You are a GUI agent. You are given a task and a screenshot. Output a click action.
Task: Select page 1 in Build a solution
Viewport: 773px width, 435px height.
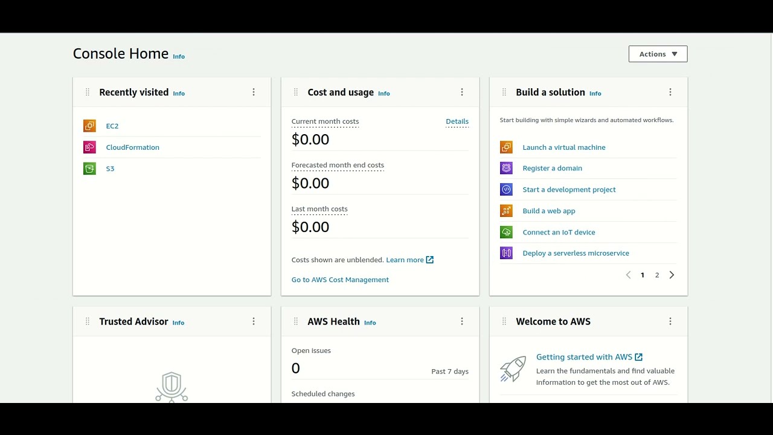(x=643, y=275)
